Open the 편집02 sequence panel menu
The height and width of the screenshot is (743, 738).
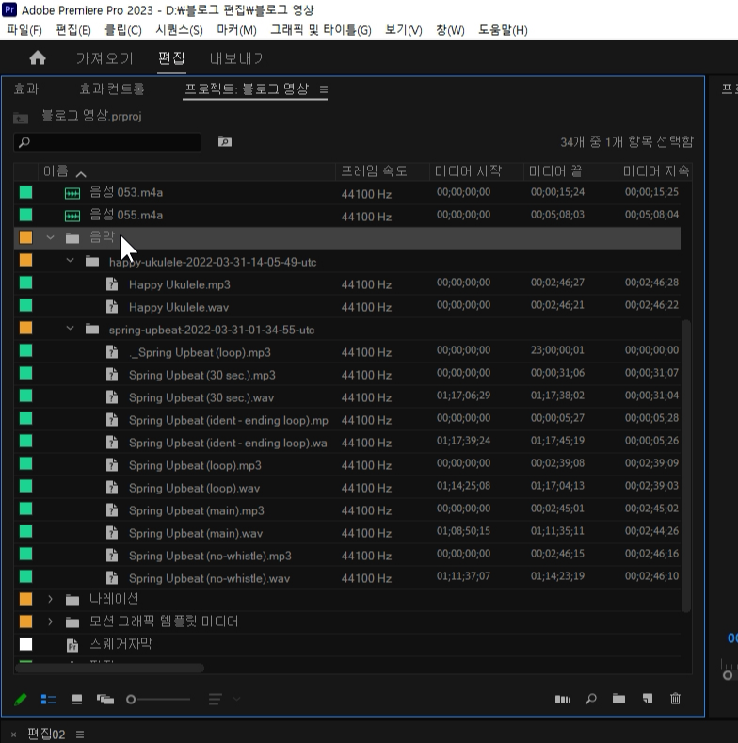80,735
